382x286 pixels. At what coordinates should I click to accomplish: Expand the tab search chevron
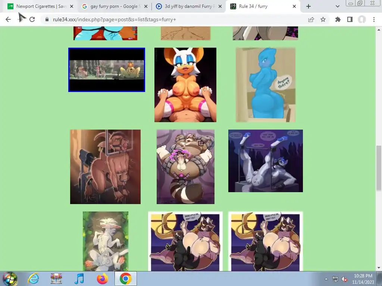coord(337,7)
